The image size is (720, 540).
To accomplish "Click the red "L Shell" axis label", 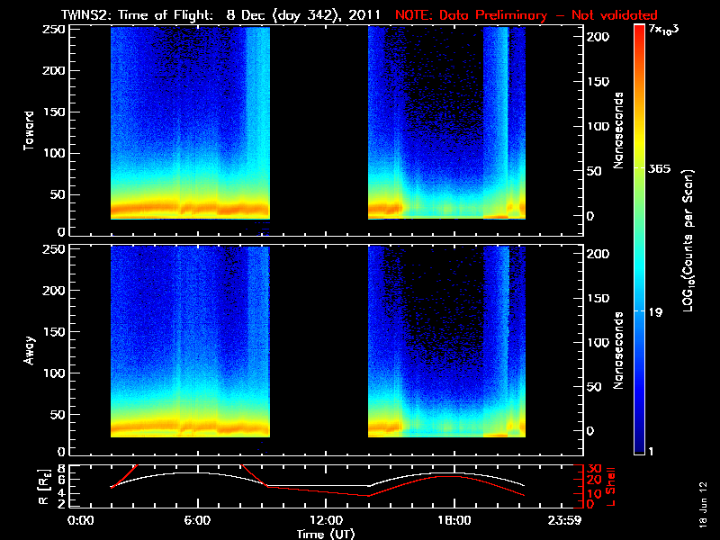I will pyautogui.click(x=610, y=487).
